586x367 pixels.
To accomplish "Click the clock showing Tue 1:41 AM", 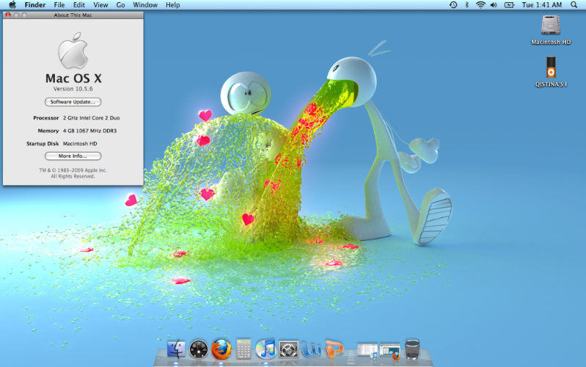I will point(541,5).
